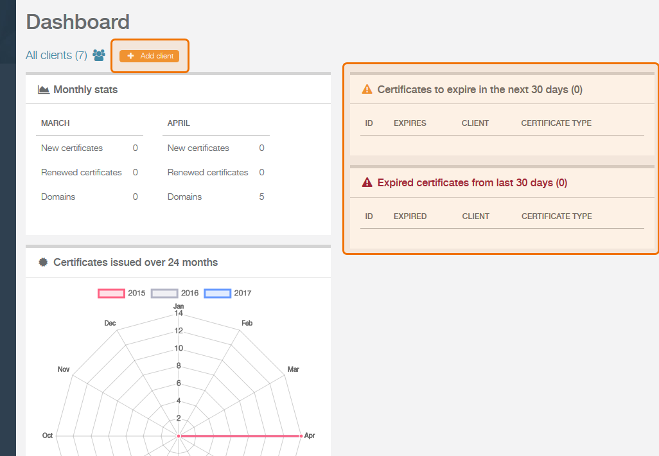Viewport: 659px width, 456px height.
Task: Click March Domains row
Action: point(89,197)
